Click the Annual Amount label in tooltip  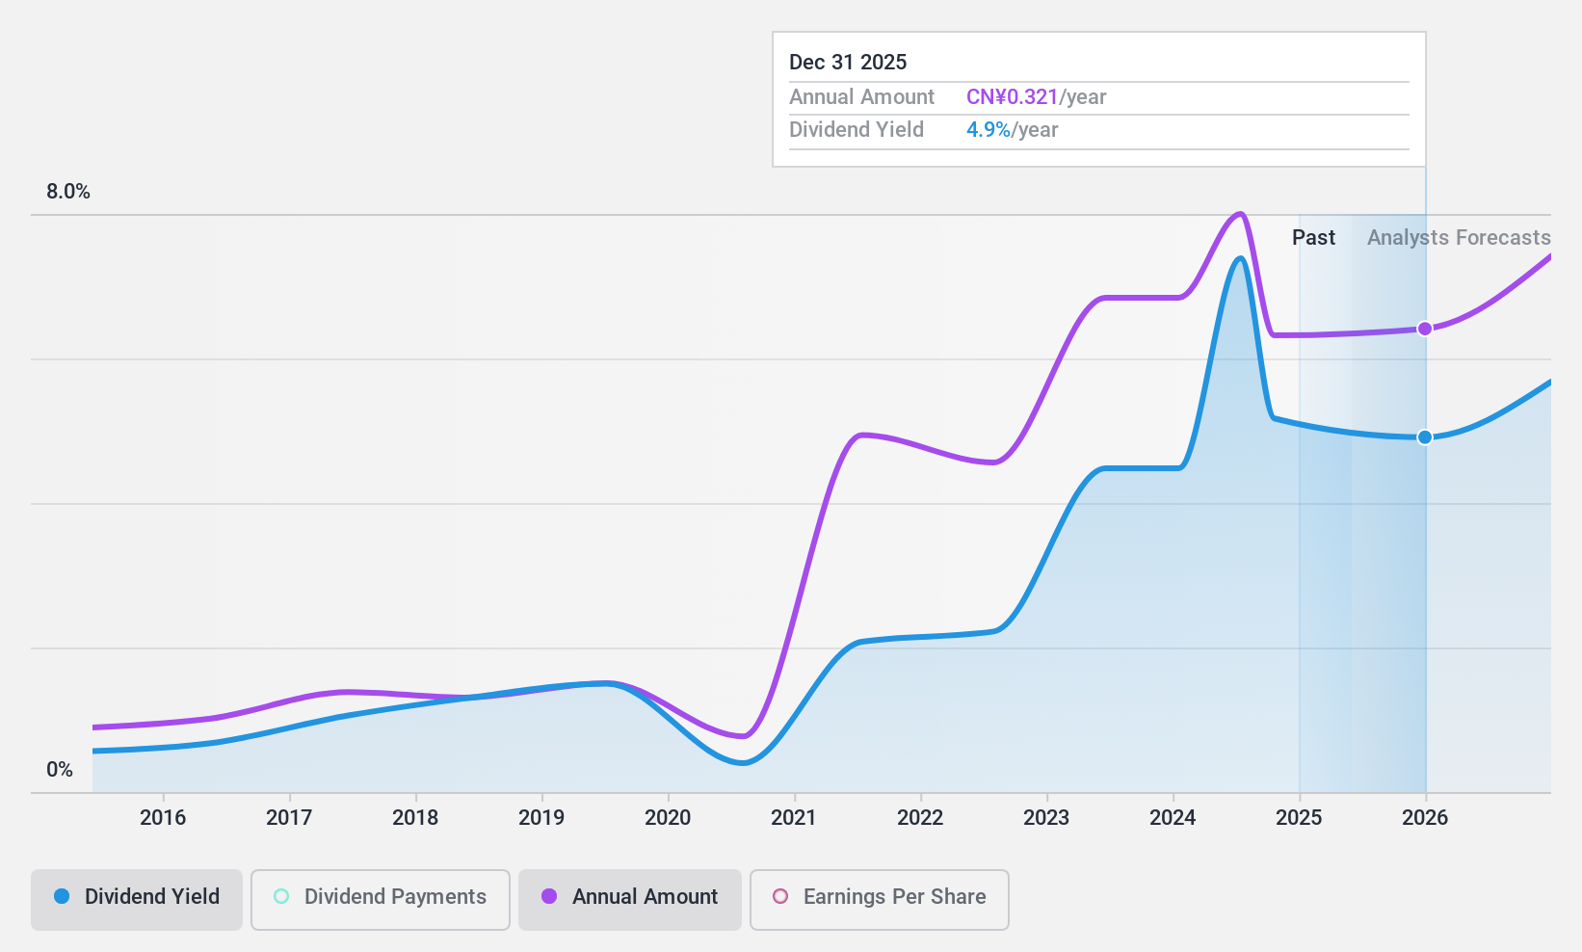click(x=861, y=97)
